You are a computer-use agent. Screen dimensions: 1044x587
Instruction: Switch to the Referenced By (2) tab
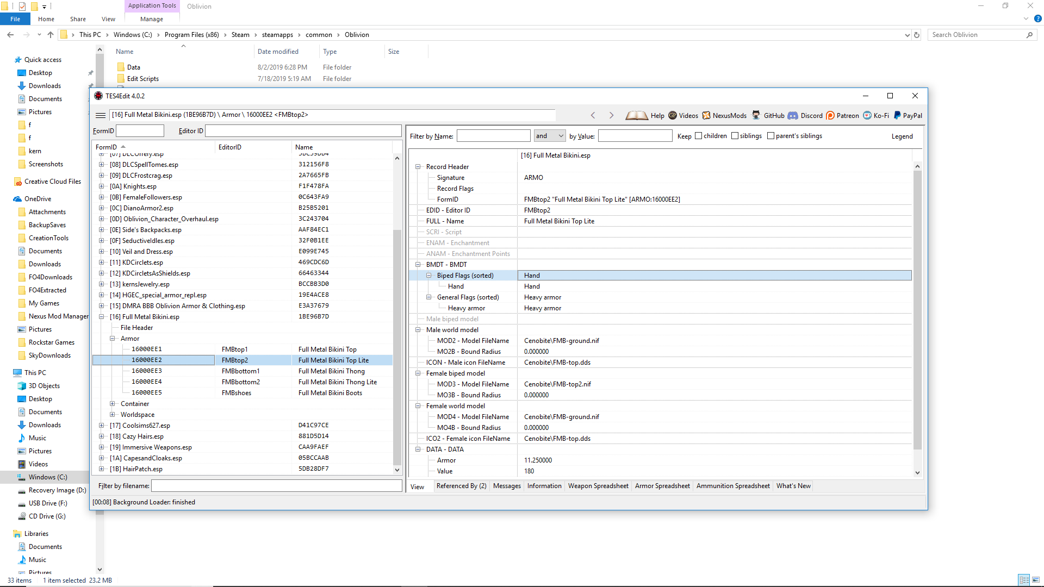(x=461, y=486)
